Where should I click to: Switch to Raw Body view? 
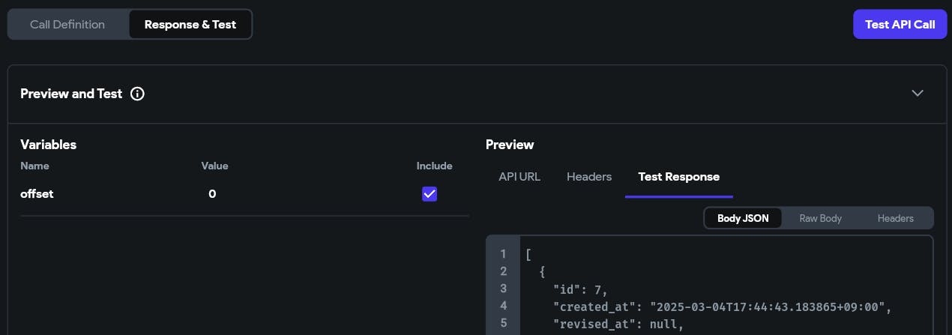820,218
